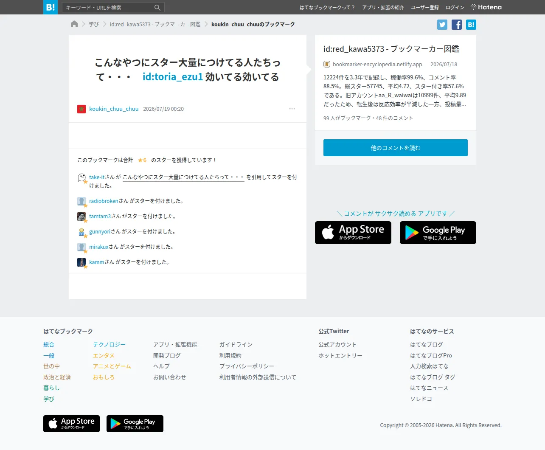Click the quoted text in take-it's star

(x=183, y=177)
